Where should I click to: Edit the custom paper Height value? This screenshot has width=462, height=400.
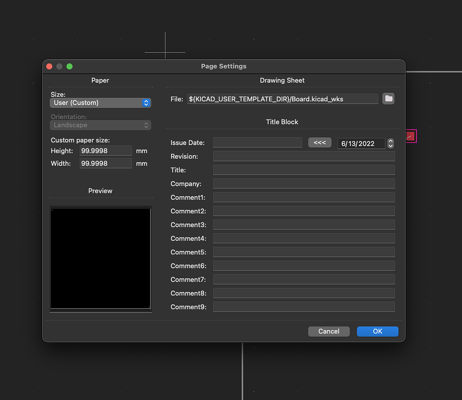pos(105,150)
